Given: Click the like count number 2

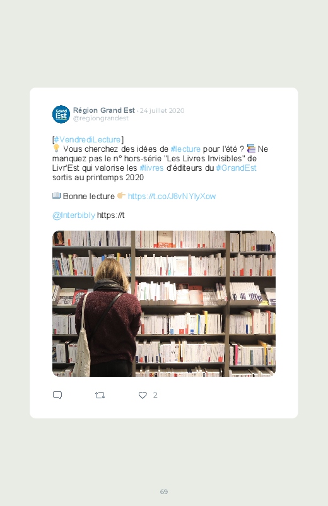Looking at the screenshot, I should point(155,395).
